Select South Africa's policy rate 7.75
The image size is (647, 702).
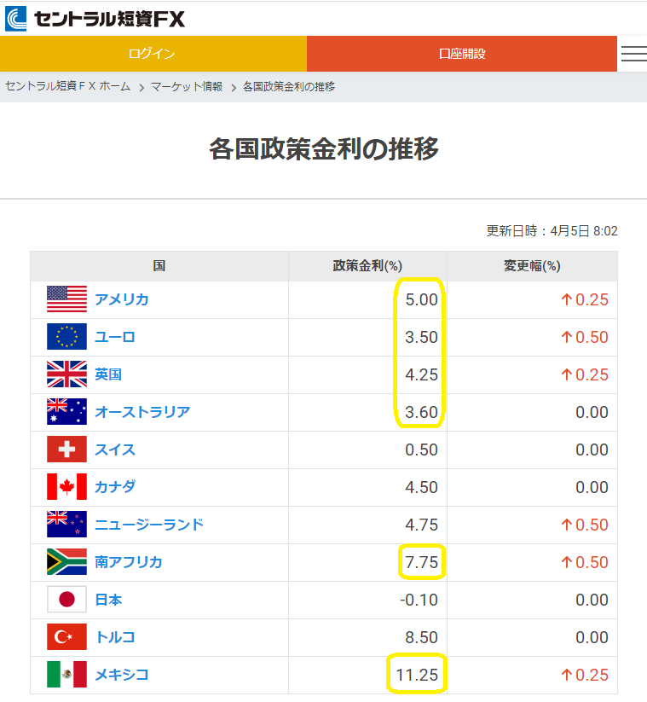pos(421,562)
